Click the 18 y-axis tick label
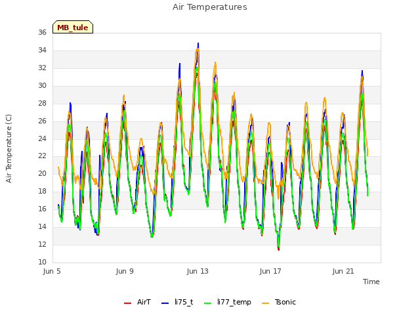420x315 pixels. [x=42, y=191]
